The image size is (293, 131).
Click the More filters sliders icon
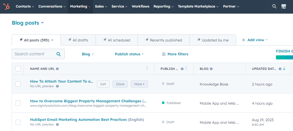pos(164,54)
